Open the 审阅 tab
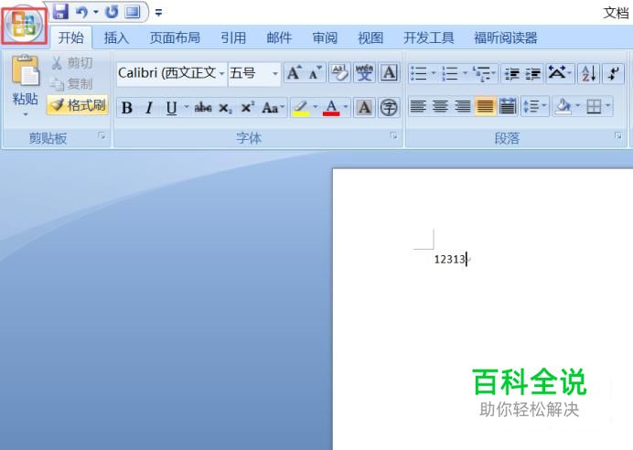This screenshot has width=633, height=450. (325, 37)
